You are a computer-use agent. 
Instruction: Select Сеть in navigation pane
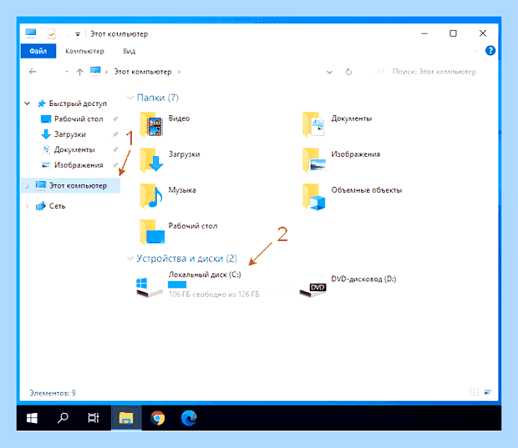point(50,206)
